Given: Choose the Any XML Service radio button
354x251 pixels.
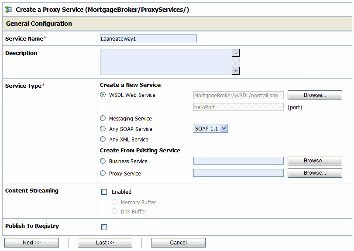Looking at the screenshot, I should tap(103, 139).
